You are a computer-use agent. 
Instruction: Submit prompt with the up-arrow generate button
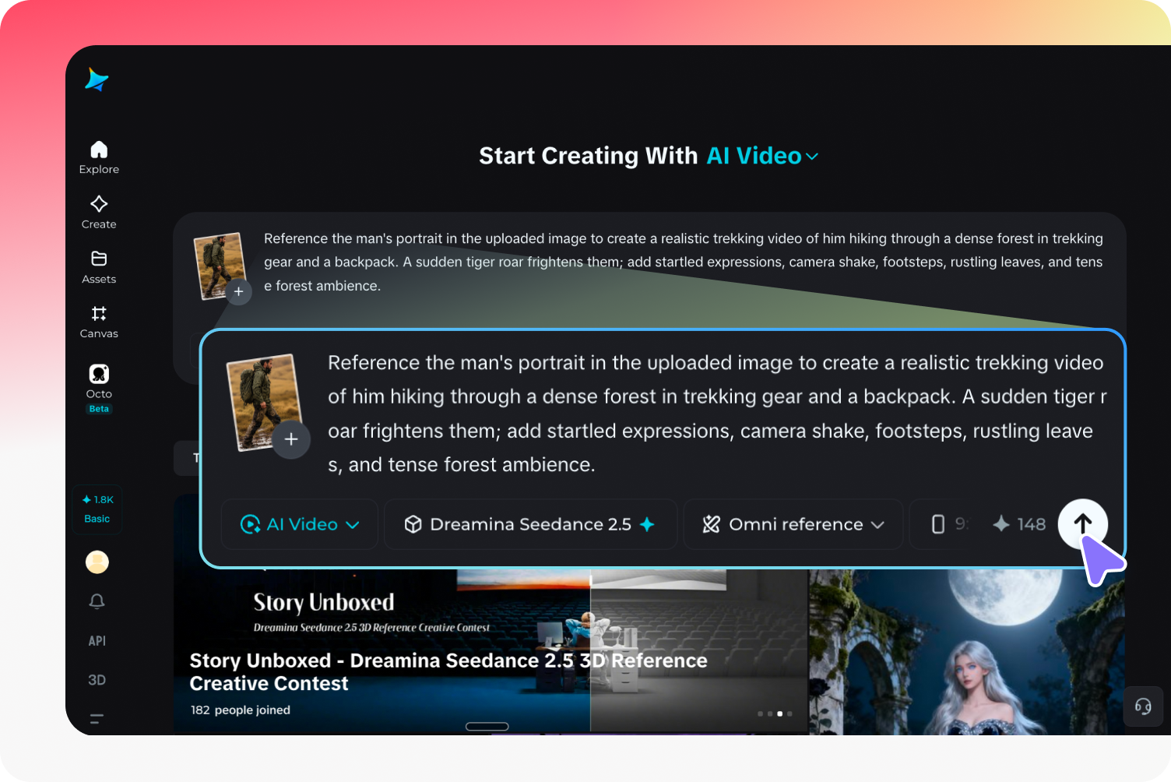1082,523
